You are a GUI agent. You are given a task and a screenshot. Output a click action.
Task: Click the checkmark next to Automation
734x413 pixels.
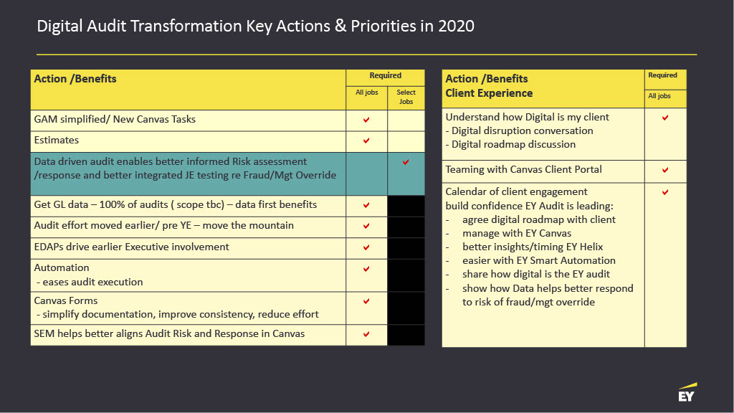(366, 269)
